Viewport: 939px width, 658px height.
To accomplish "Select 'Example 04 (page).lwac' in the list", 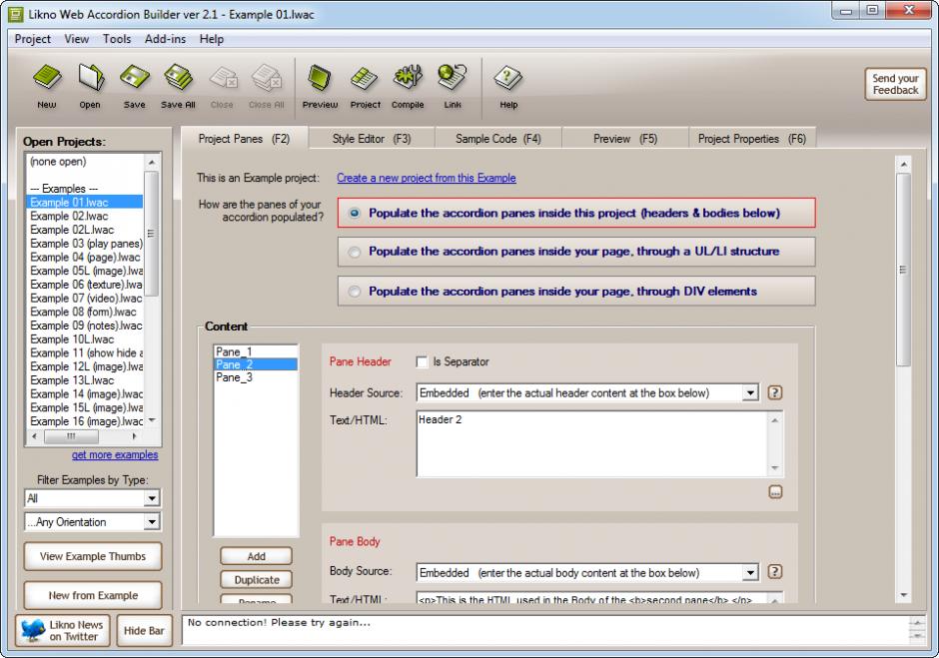I will click(x=85, y=258).
